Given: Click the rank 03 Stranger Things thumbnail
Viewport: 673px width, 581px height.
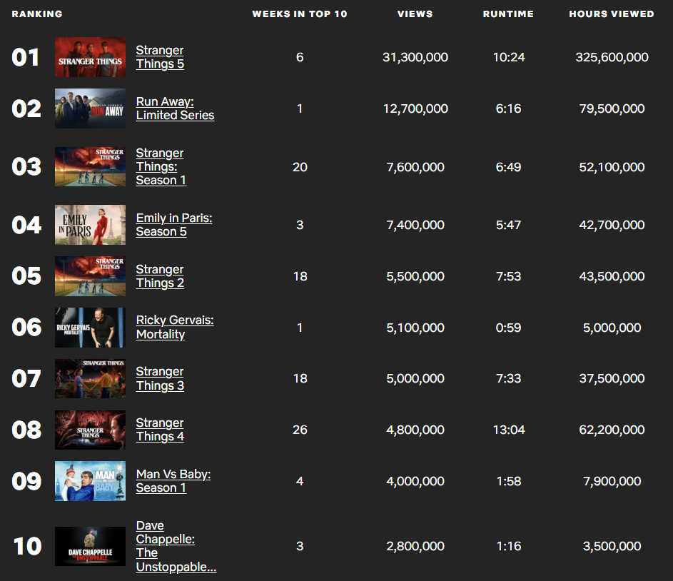Looking at the screenshot, I should pyautogui.click(x=90, y=166).
